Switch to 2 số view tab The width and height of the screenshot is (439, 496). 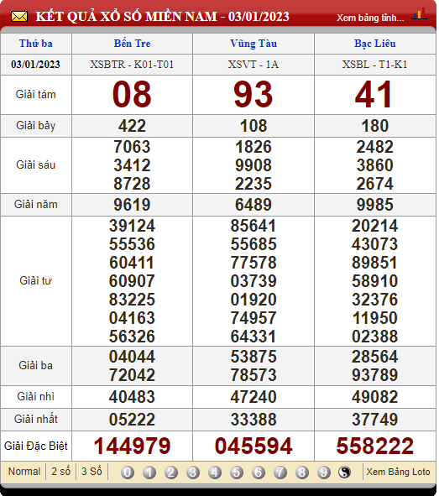[60, 472]
